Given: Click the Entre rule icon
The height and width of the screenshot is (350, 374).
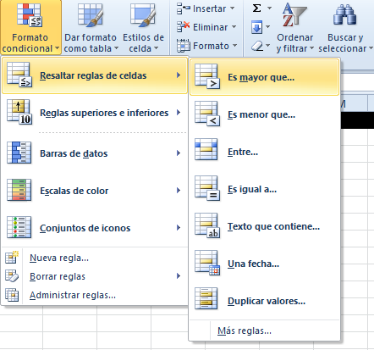Looking at the screenshot, I should pyautogui.click(x=206, y=149).
